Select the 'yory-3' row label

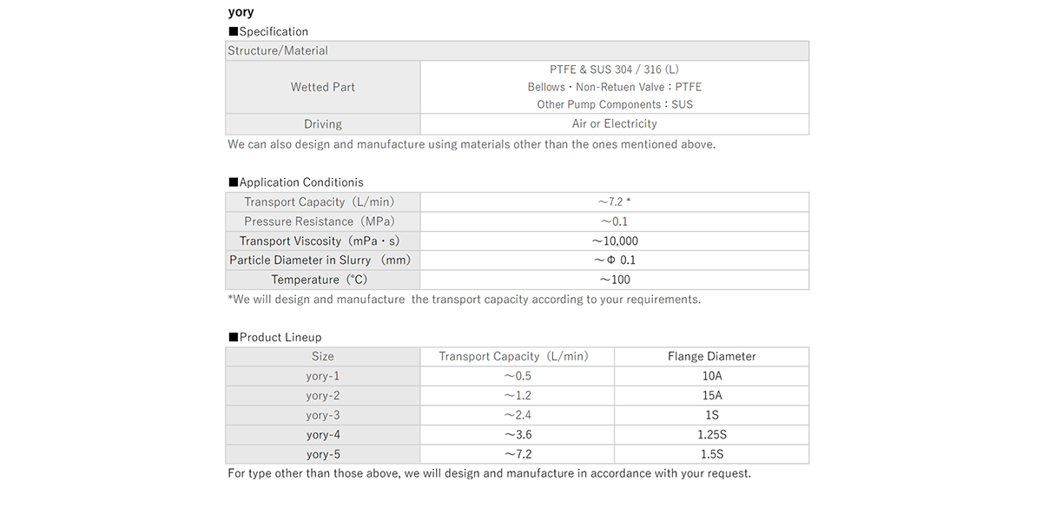tap(323, 415)
